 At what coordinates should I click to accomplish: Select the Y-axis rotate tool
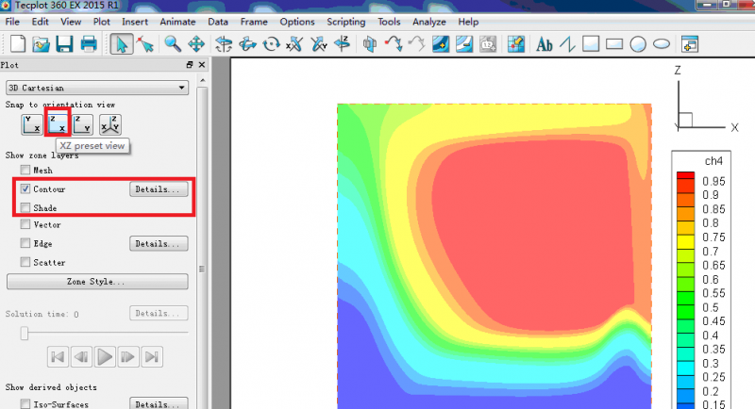[x=318, y=44]
